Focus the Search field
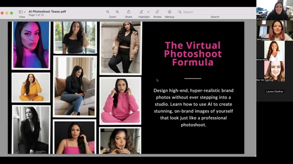 coord(215,12)
